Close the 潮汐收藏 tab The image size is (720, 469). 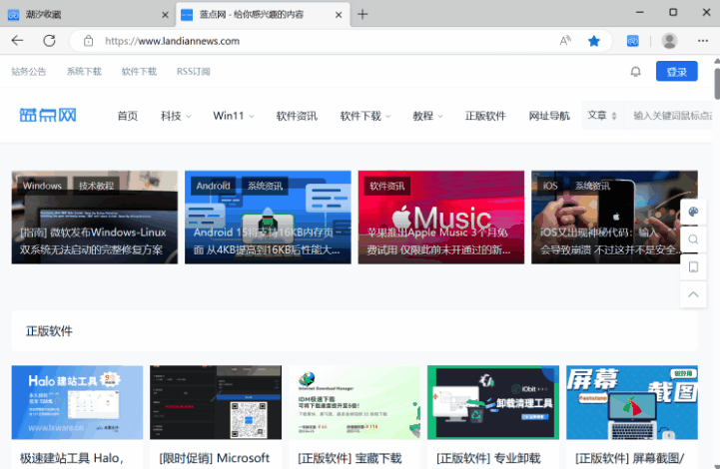click(x=166, y=15)
